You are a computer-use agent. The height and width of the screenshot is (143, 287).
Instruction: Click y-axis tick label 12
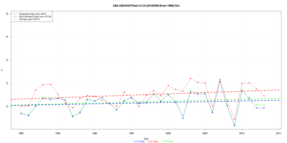pos(7,107)
